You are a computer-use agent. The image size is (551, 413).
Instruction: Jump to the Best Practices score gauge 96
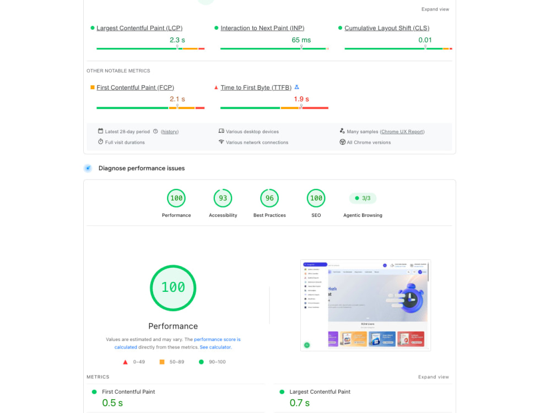tap(269, 198)
